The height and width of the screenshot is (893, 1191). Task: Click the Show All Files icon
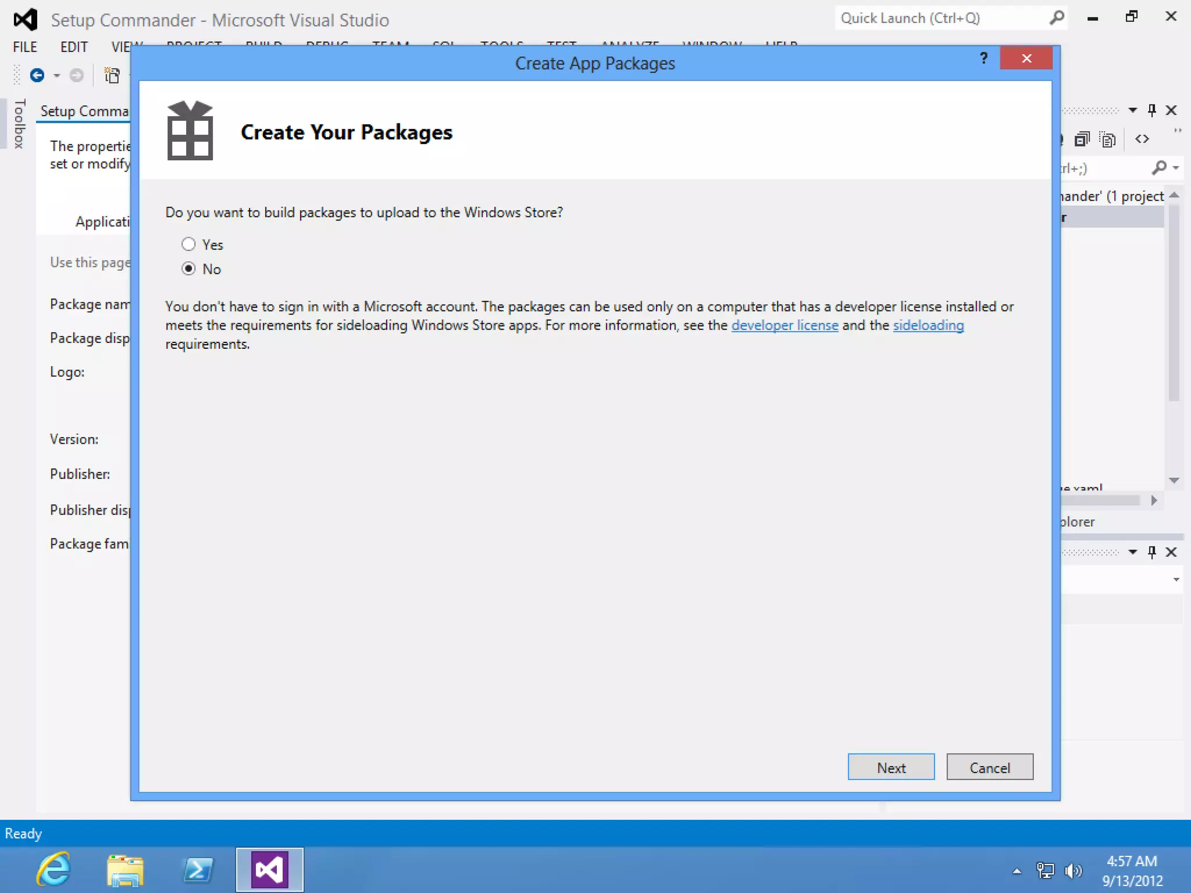1108,139
